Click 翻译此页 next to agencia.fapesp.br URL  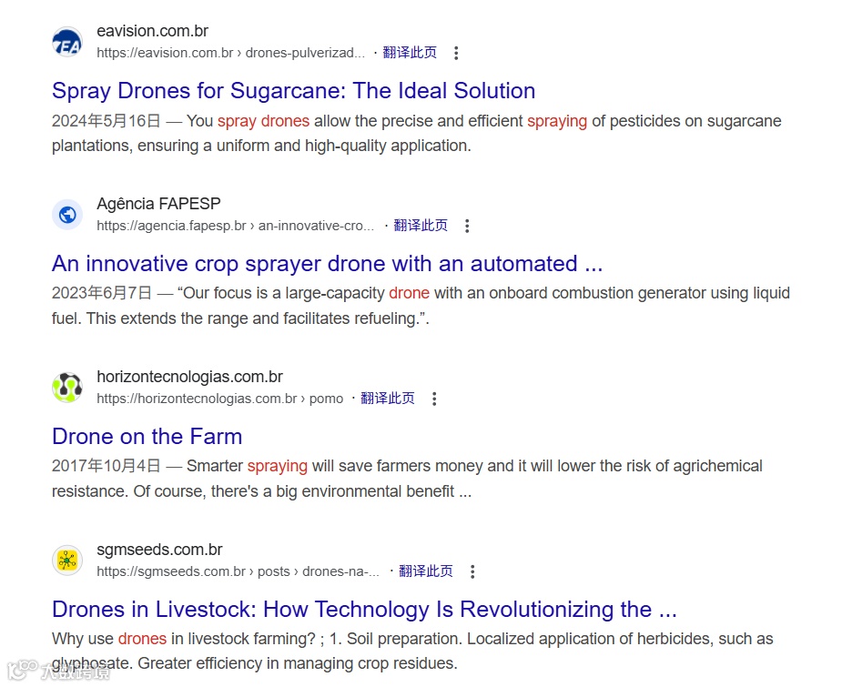tap(421, 226)
